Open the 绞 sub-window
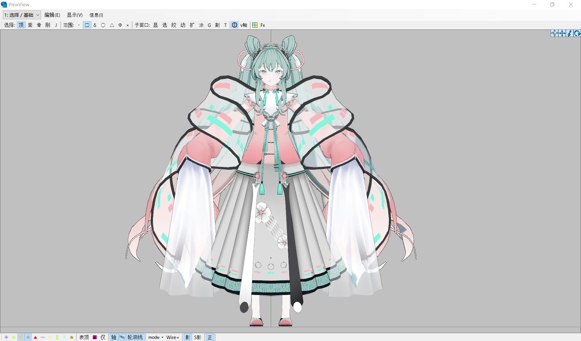Image resolution: width=581 pixels, height=341 pixels. (174, 25)
